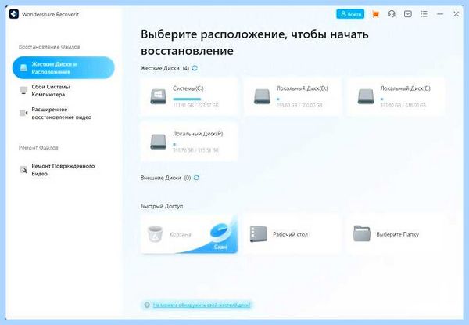Open the hard drive not detected help link

point(202,305)
